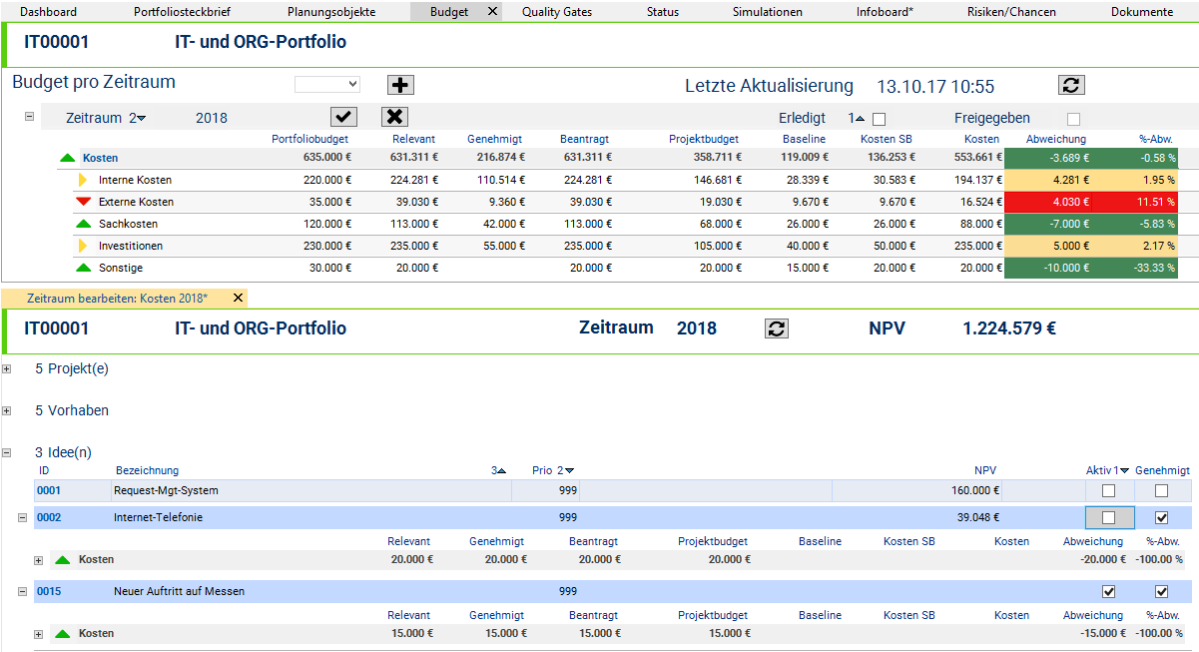This screenshot has height=652, width=1199.
Task: Open the Budget pro Zeitraum dropdown
Action: click(x=326, y=85)
